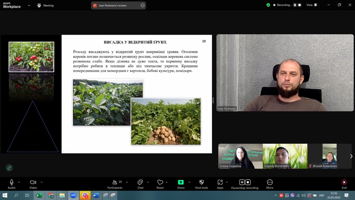
Task: Open Windows notification center
Action: point(347,195)
